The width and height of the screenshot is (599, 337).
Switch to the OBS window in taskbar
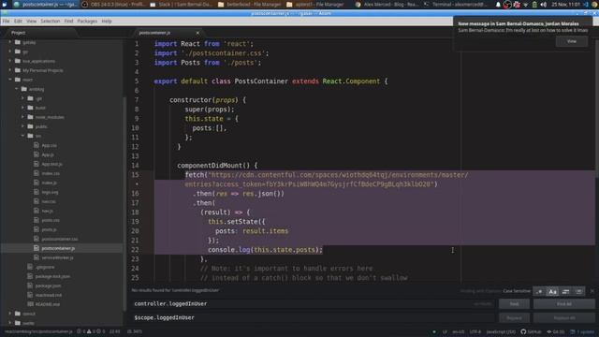coord(113,5)
